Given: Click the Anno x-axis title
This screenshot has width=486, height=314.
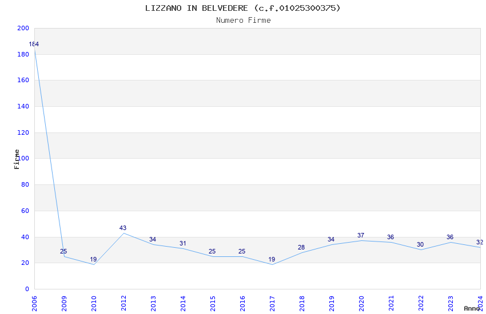Looking at the screenshot, I should (472, 308).
